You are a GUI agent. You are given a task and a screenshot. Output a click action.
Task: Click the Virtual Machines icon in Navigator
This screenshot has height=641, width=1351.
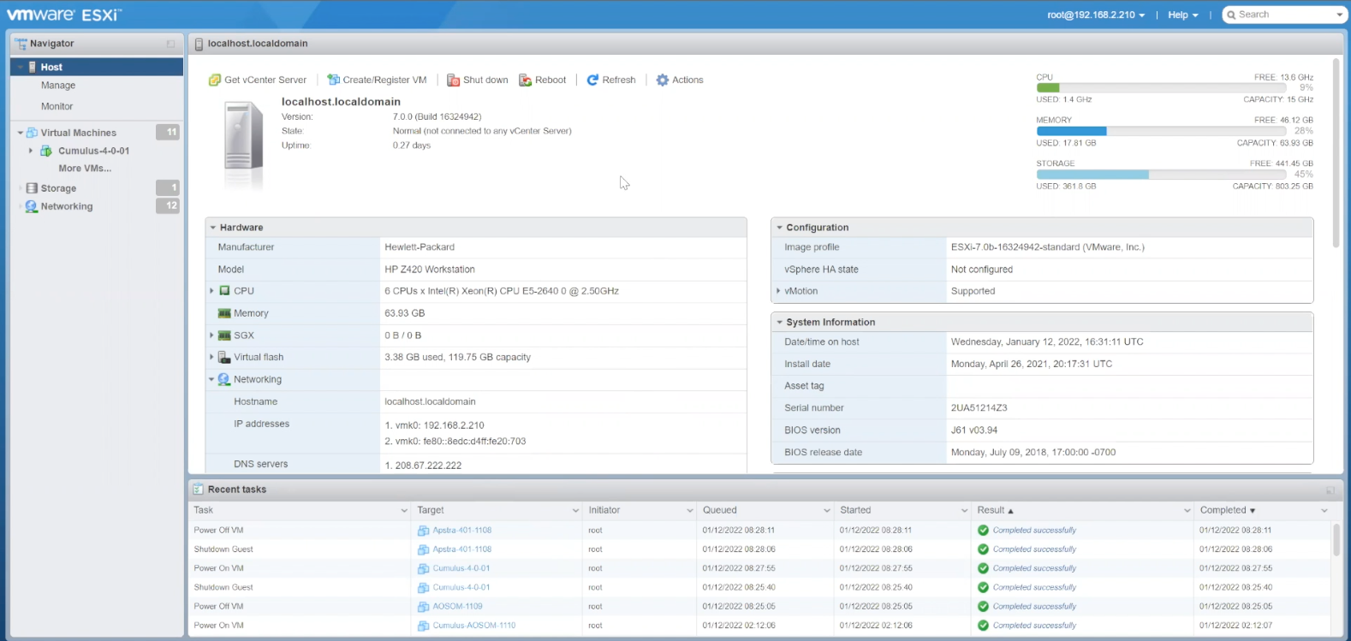[33, 133]
